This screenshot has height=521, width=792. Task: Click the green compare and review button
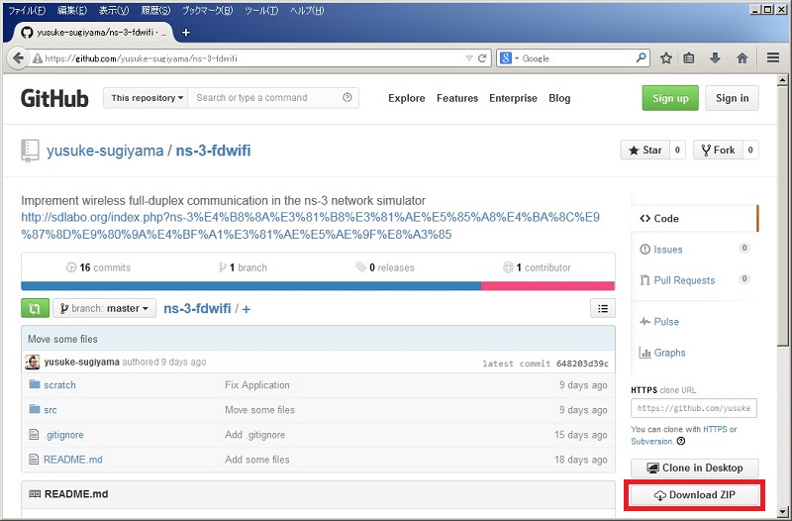(x=35, y=308)
